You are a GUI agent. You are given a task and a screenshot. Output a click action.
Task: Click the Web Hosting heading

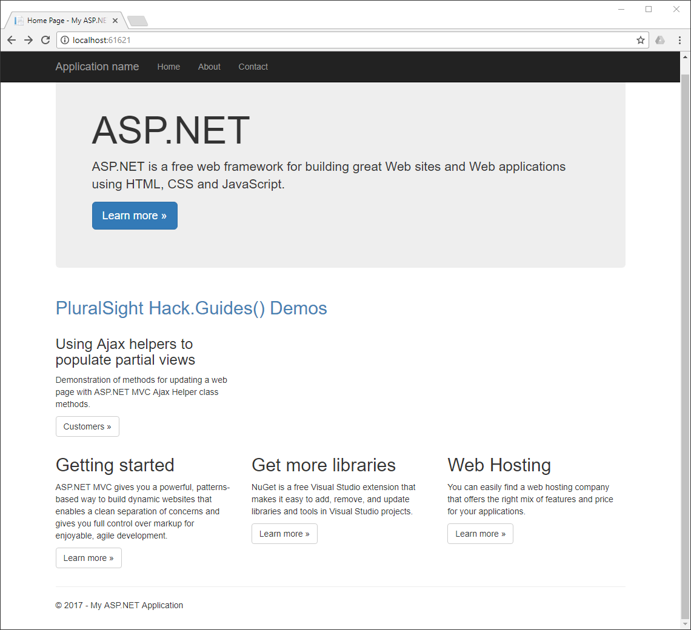(x=499, y=465)
